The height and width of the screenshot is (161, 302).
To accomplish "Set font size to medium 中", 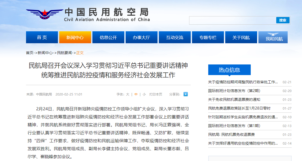I will click(x=136, y=94).
